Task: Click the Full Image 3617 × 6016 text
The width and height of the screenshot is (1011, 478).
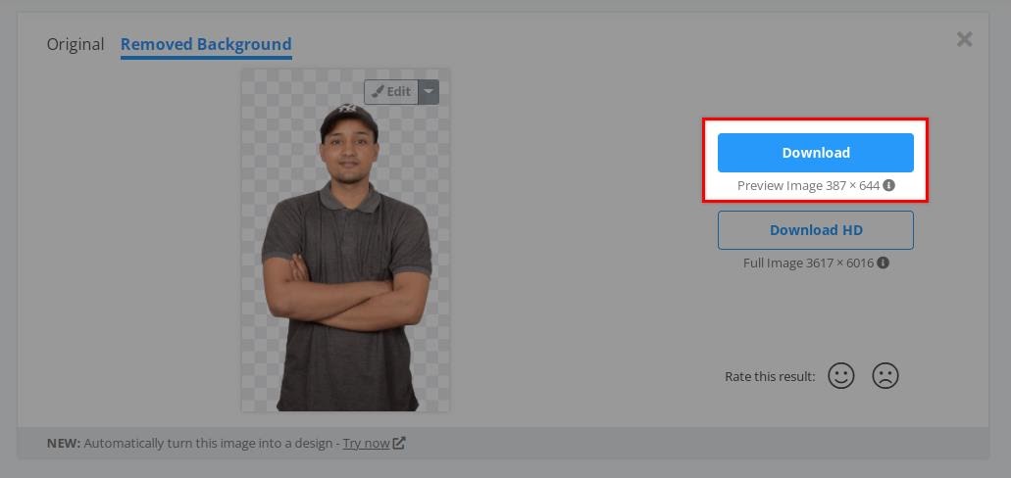Action: click(x=809, y=263)
